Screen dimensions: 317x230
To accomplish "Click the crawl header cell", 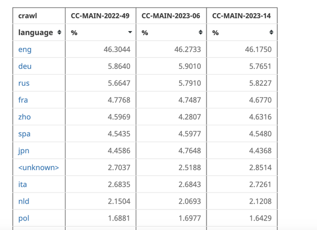I will click(28, 16).
